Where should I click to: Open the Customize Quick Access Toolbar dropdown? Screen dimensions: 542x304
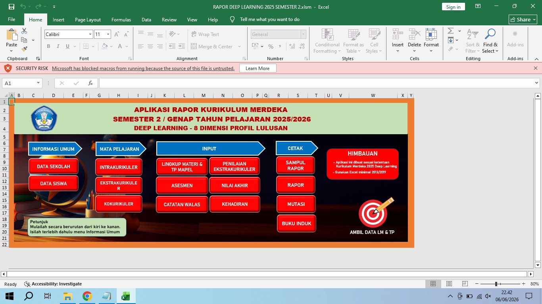click(x=54, y=7)
